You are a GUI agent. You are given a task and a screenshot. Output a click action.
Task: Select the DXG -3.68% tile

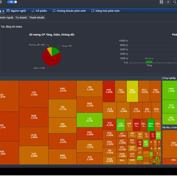point(90,133)
